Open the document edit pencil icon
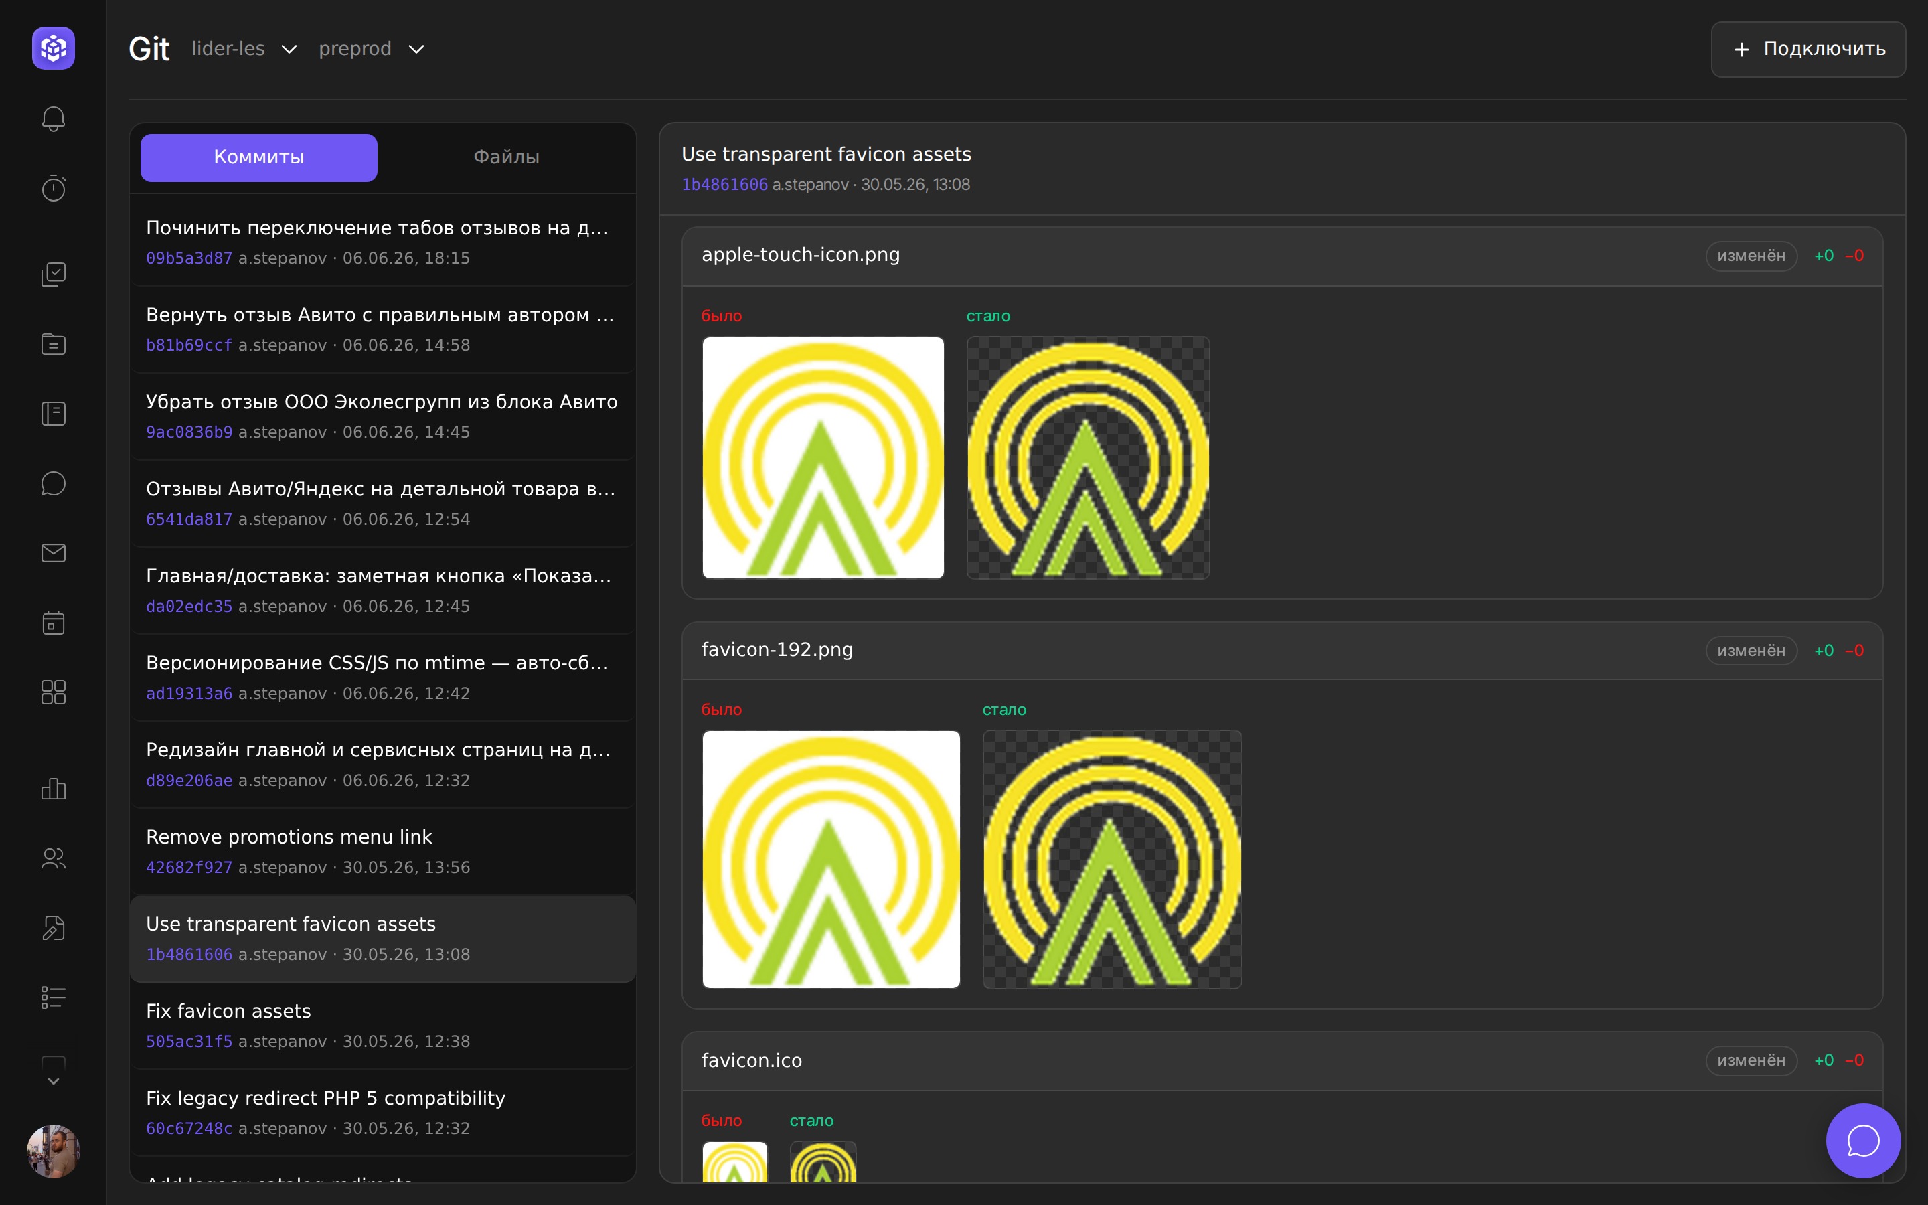 click(54, 928)
